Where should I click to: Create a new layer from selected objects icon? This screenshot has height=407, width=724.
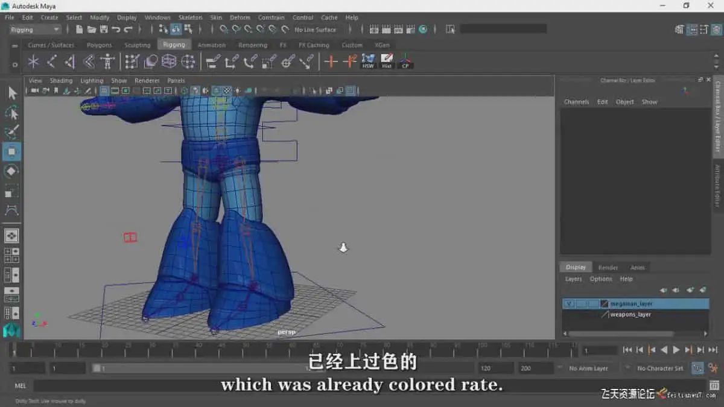click(702, 290)
